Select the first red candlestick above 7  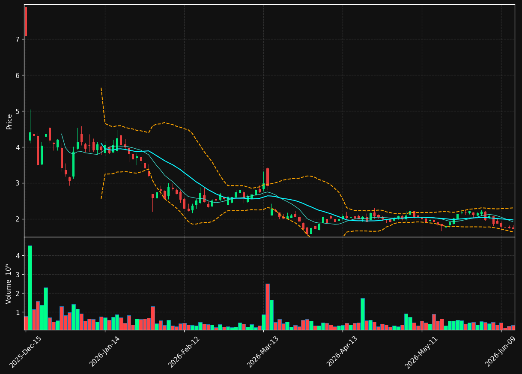[x=26, y=21]
